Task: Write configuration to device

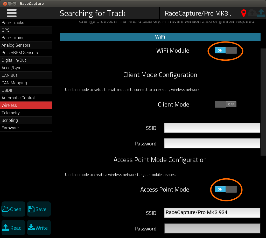Action: pyautogui.click(x=39, y=227)
